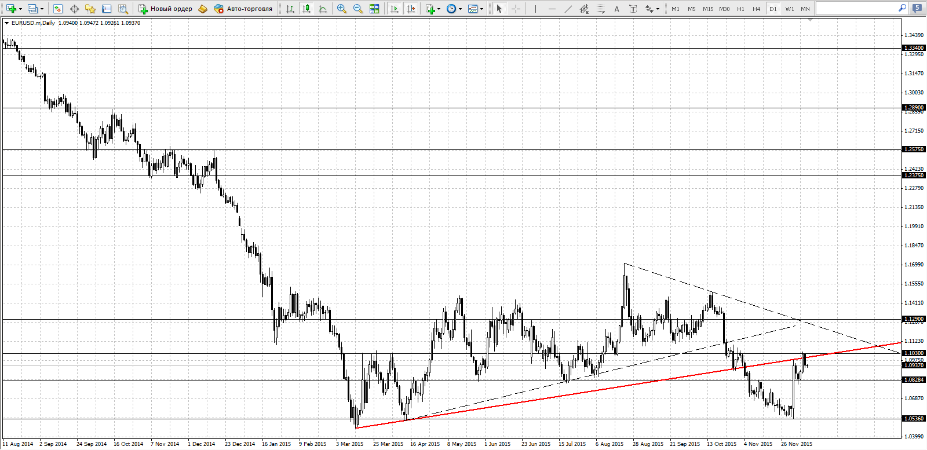Activate the crosshair cursor

(516, 9)
